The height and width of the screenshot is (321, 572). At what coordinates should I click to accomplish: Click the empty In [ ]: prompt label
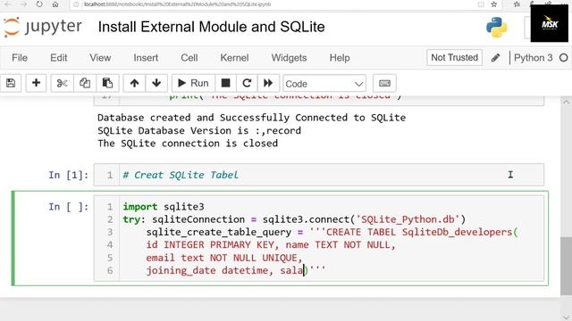(69, 207)
